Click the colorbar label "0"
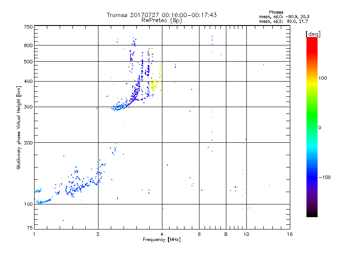This screenshot has width=341, height=255. tap(320, 127)
